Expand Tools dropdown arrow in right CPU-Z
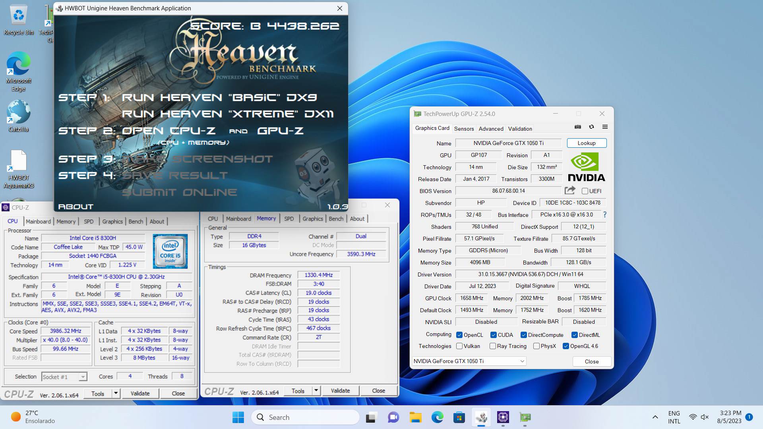Viewport: 763px width, 429px height. [x=316, y=390]
